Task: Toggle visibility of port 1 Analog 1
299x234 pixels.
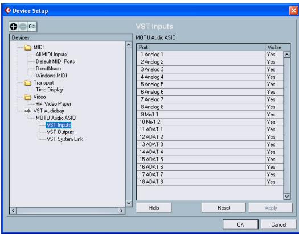Action: (271, 55)
